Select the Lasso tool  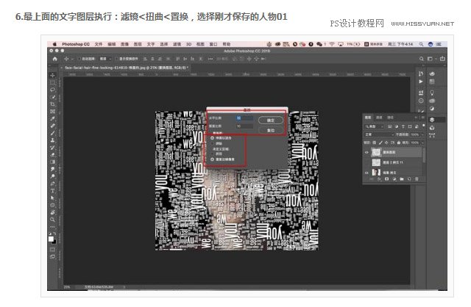52,90
